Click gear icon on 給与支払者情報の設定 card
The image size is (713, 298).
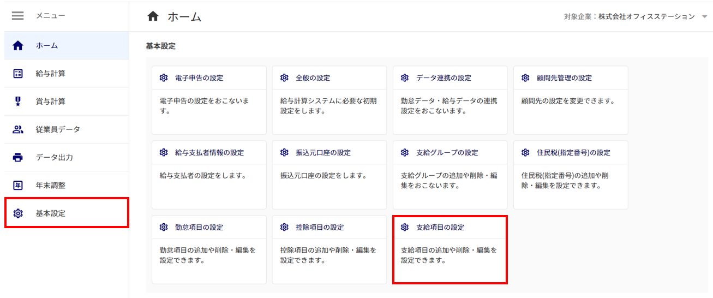pos(164,152)
